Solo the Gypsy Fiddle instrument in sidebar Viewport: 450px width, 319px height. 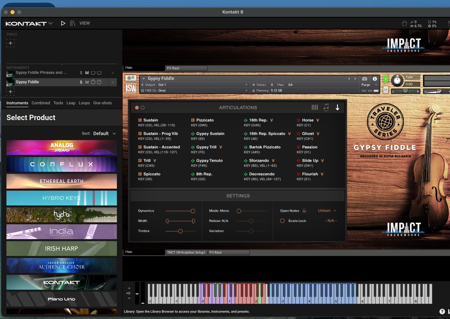[81, 82]
